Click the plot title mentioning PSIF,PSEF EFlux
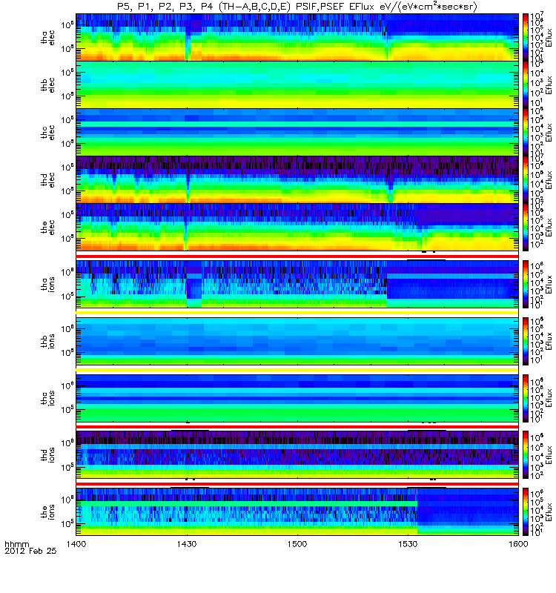The width and height of the screenshot is (556, 593). pos(297,7)
